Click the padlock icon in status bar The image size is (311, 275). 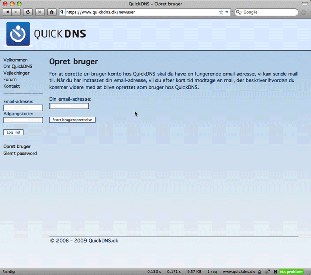(x=260, y=272)
